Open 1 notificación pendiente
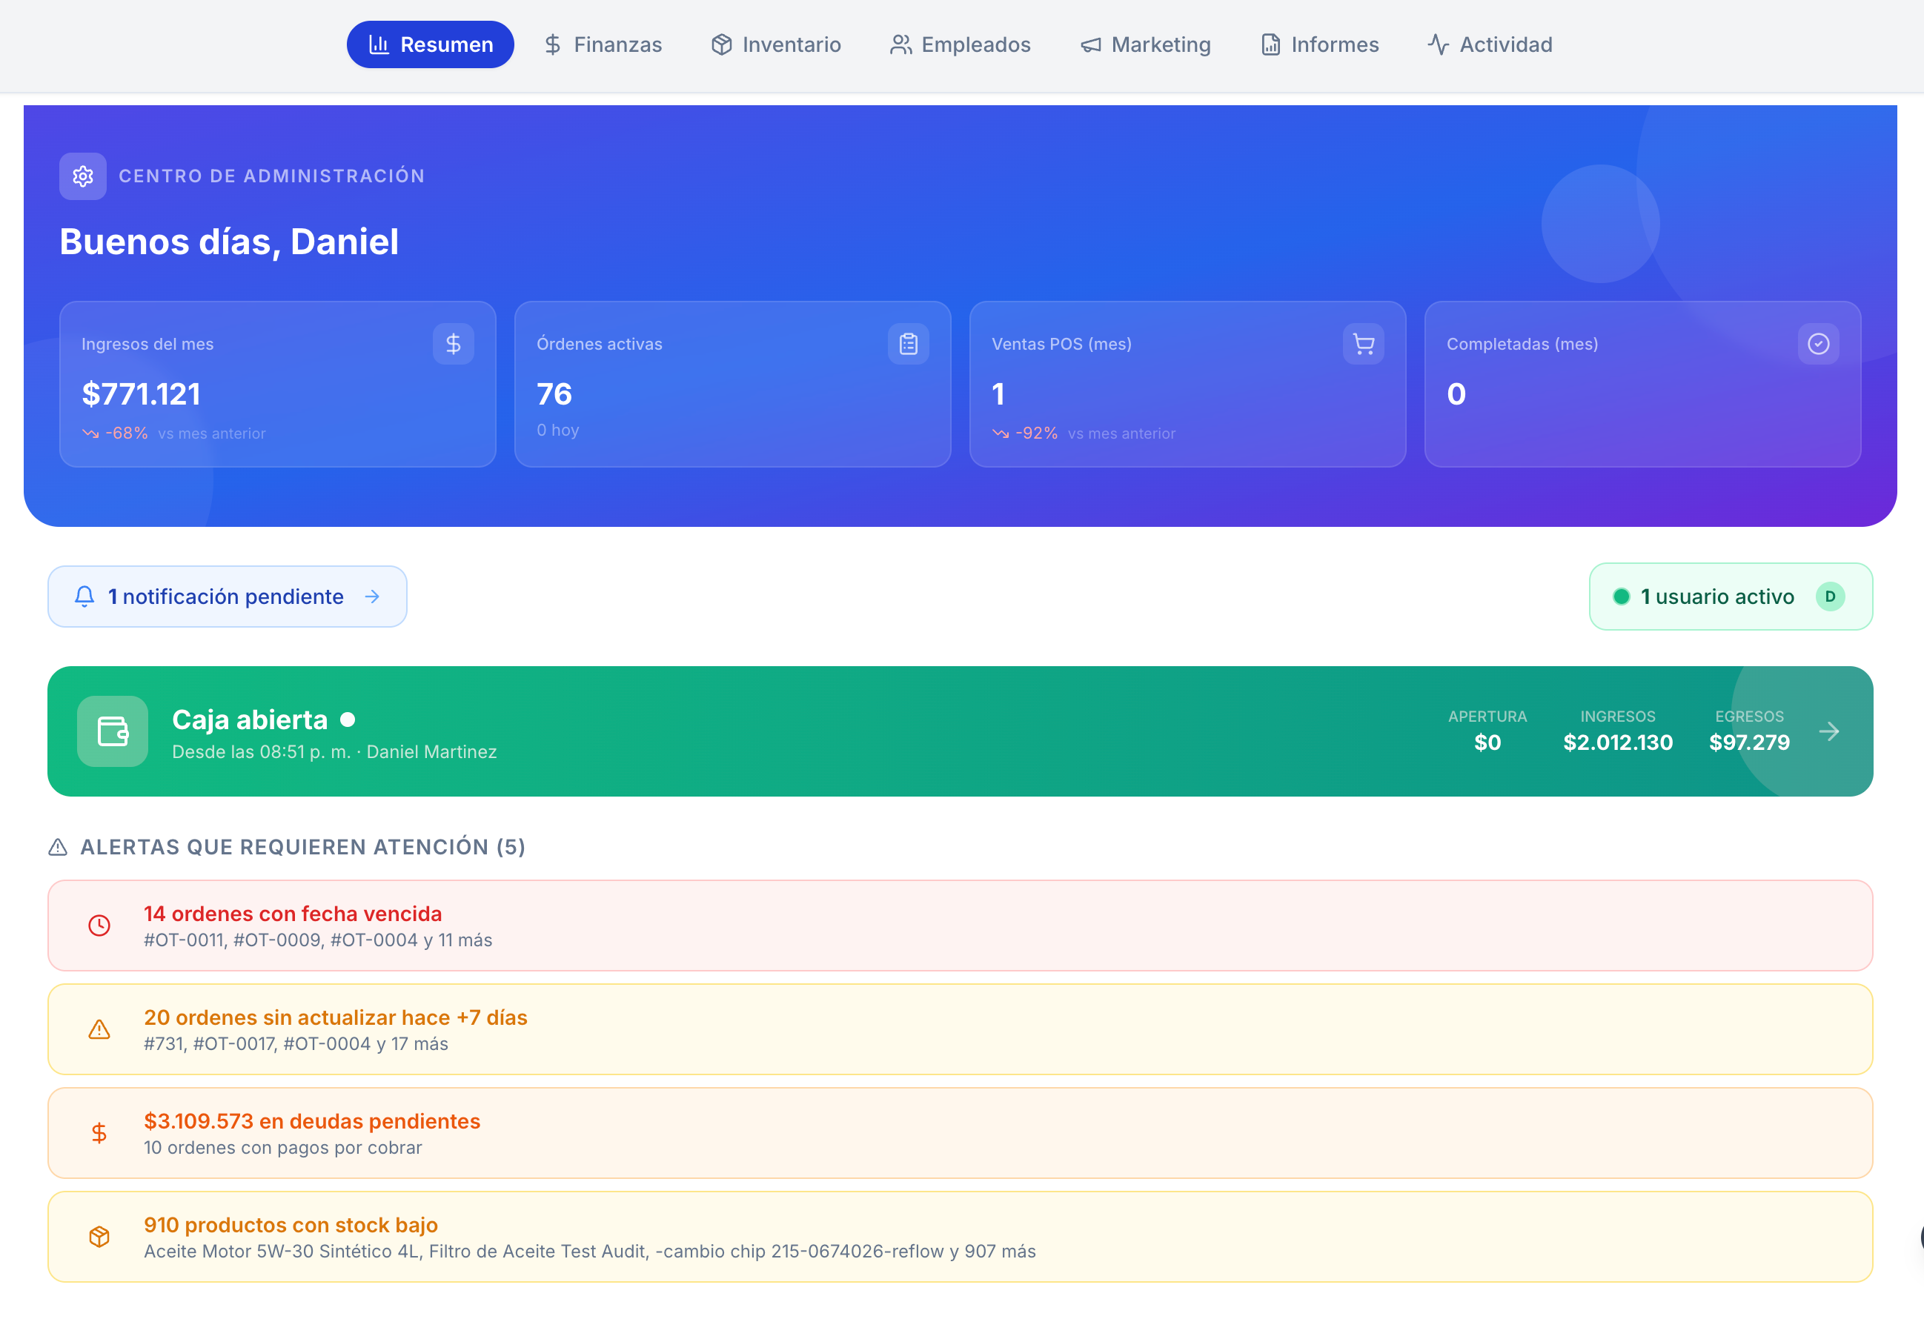The image size is (1924, 1319). tap(227, 597)
